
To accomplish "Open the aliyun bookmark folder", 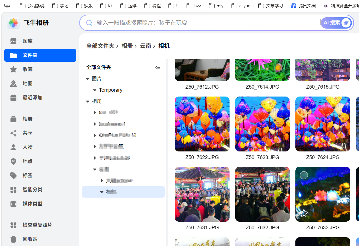I will 241,6.
